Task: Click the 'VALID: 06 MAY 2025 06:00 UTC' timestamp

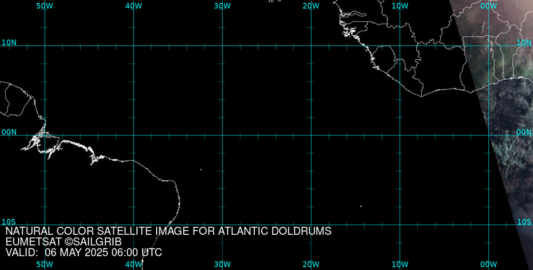Action: pos(84,252)
